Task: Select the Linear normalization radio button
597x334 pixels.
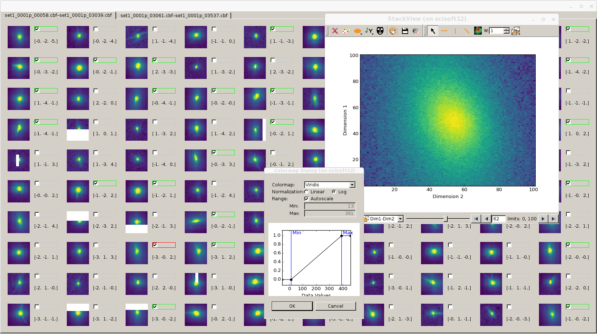Action: click(307, 192)
